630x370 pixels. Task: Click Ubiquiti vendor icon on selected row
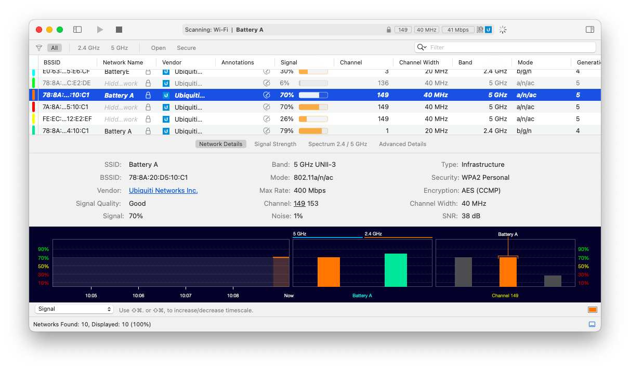tap(166, 95)
